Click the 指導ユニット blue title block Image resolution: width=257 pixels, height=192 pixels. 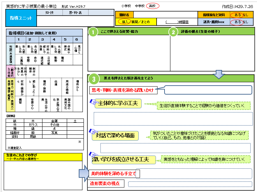coord(21,18)
